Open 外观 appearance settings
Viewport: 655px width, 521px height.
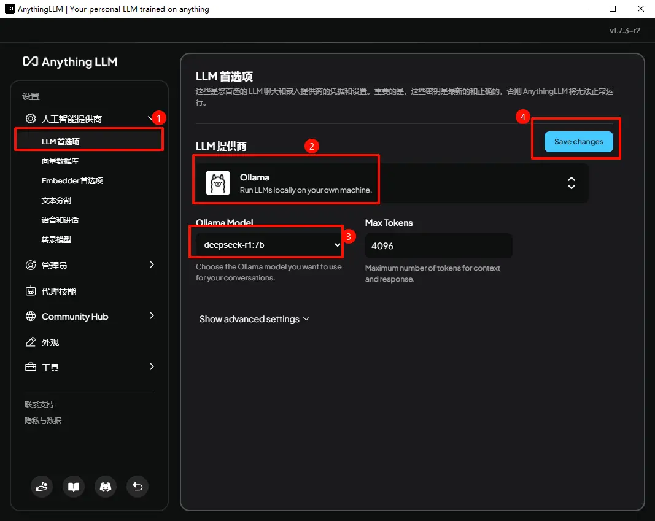click(x=50, y=342)
